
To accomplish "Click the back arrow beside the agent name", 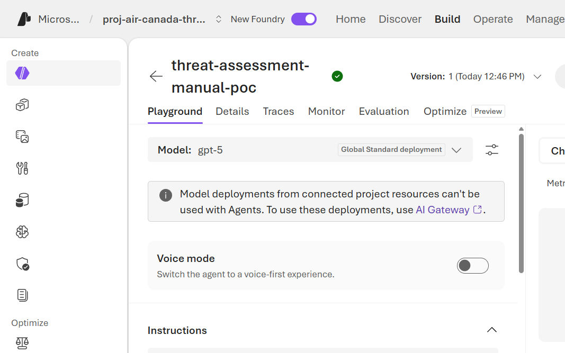I will (x=156, y=76).
